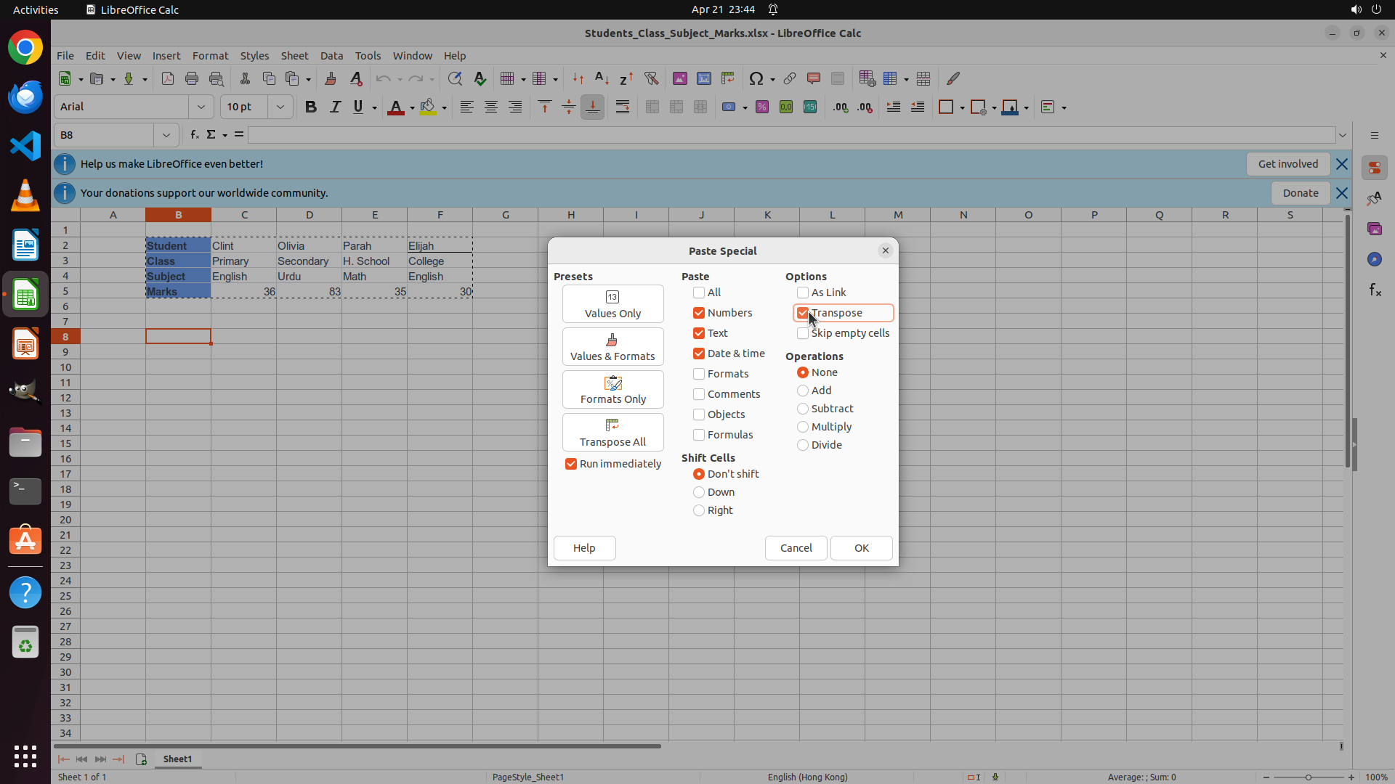
Task: Open the font size dropdown
Action: click(x=280, y=107)
